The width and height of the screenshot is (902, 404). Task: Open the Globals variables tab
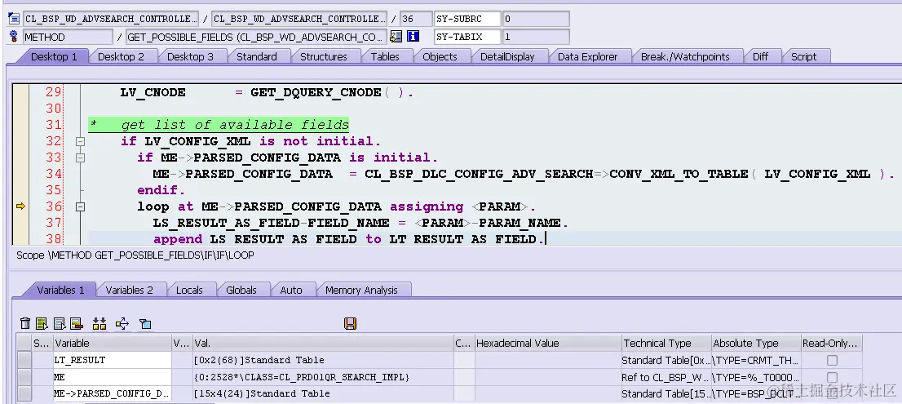pyautogui.click(x=241, y=290)
